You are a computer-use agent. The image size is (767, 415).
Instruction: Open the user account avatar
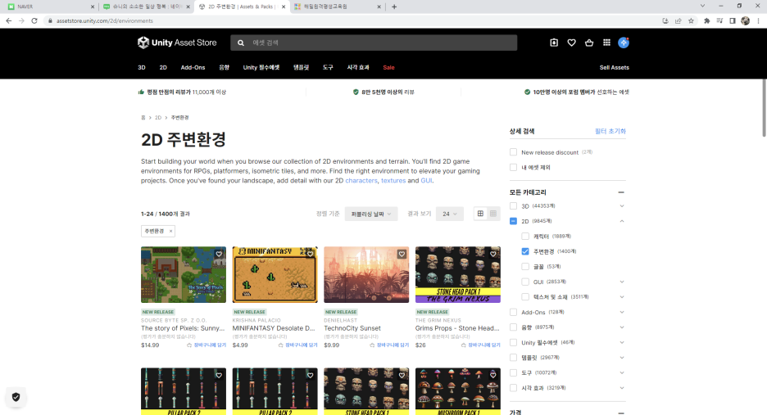(623, 43)
